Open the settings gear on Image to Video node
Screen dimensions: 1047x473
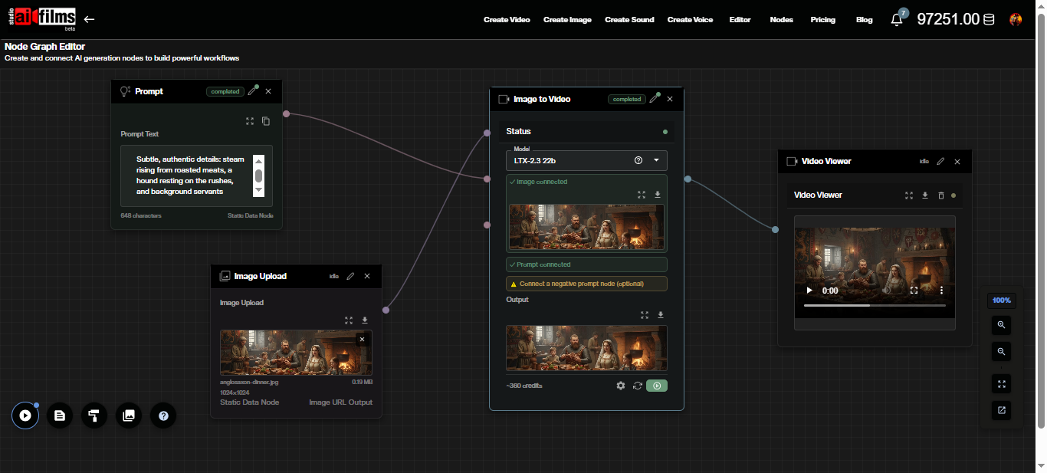tap(621, 386)
